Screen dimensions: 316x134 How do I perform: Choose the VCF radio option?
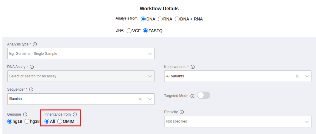pos(129,31)
